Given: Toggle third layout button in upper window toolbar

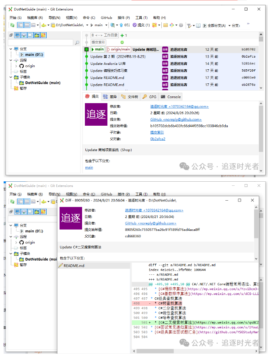Looking at the screenshot, I should point(33,25).
